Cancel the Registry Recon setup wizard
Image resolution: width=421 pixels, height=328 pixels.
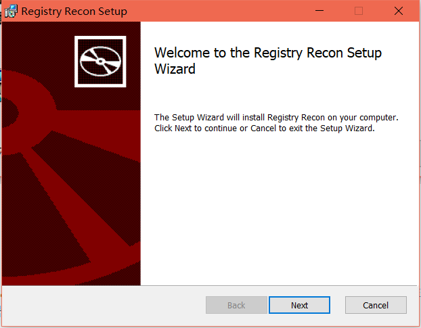[x=376, y=305]
